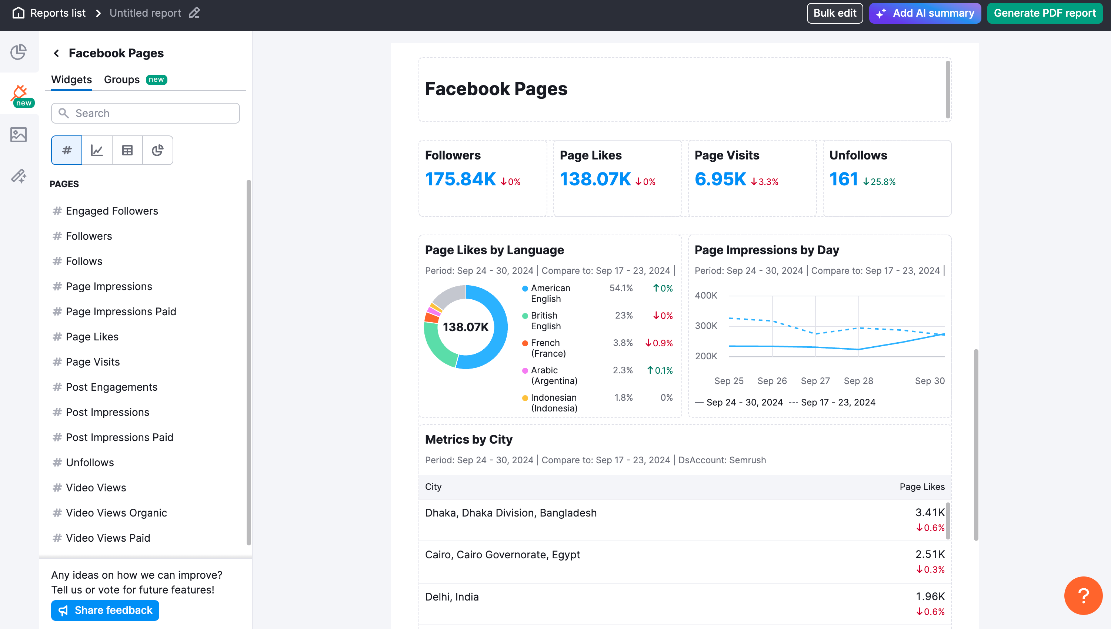Click the home icon in the top bar
The height and width of the screenshot is (629, 1111).
[18, 13]
